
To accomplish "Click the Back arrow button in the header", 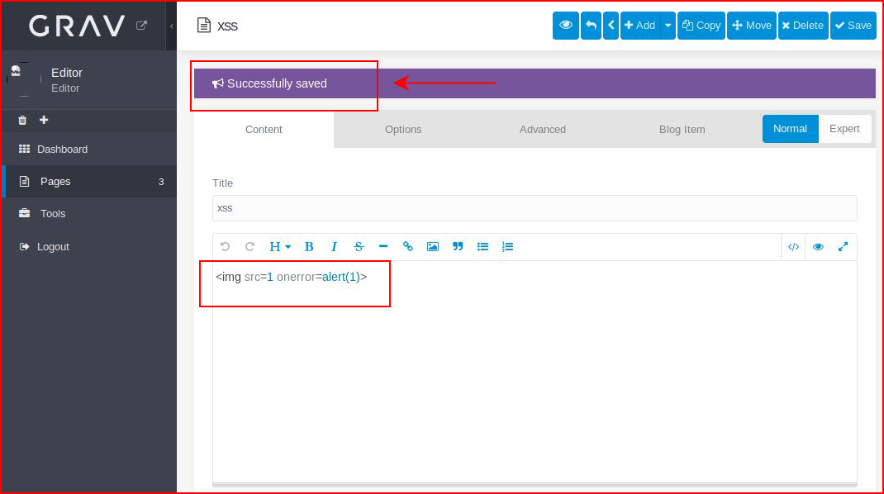I will tap(591, 26).
